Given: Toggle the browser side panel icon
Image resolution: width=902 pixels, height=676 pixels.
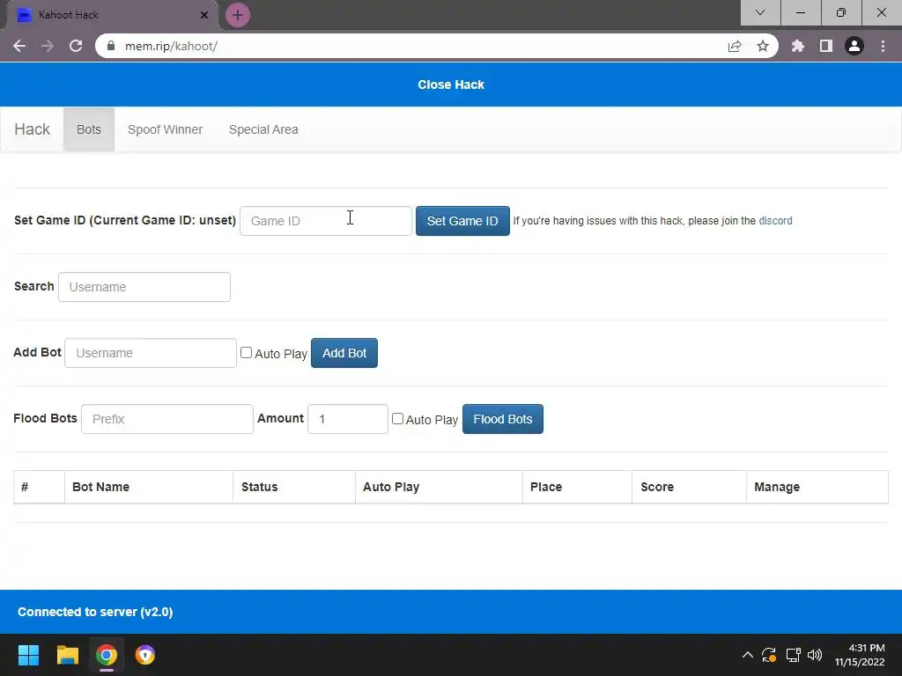Looking at the screenshot, I should pos(826,46).
